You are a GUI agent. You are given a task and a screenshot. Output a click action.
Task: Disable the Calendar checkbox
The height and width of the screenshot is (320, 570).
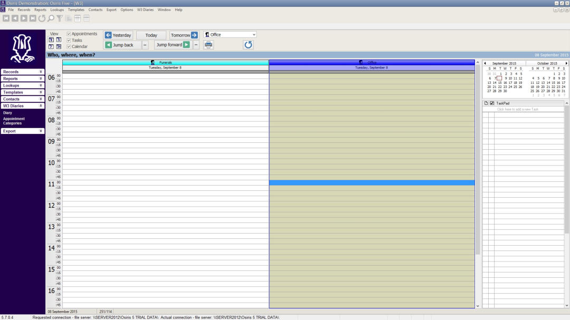click(x=69, y=46)
